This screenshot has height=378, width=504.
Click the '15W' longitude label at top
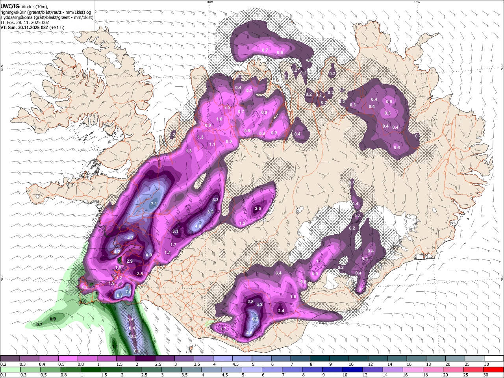[417, 2]
